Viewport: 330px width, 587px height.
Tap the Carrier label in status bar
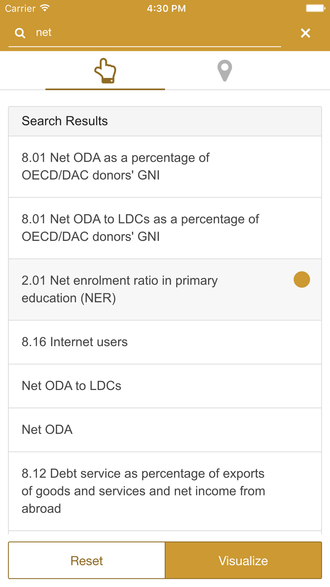[20, 9]
